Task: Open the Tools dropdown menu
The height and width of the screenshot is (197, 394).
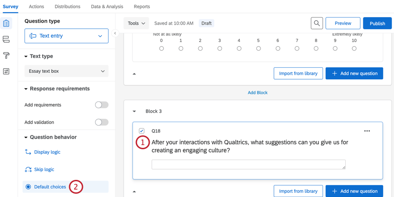Action: [x=136, y=23]
